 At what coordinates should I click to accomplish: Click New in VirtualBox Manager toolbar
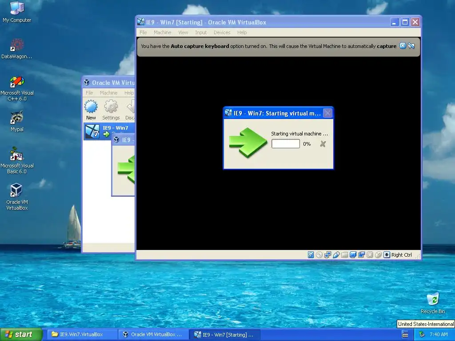(91, 110)
